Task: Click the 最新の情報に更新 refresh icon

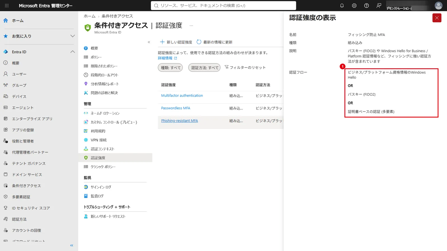Action: (199, 42)
